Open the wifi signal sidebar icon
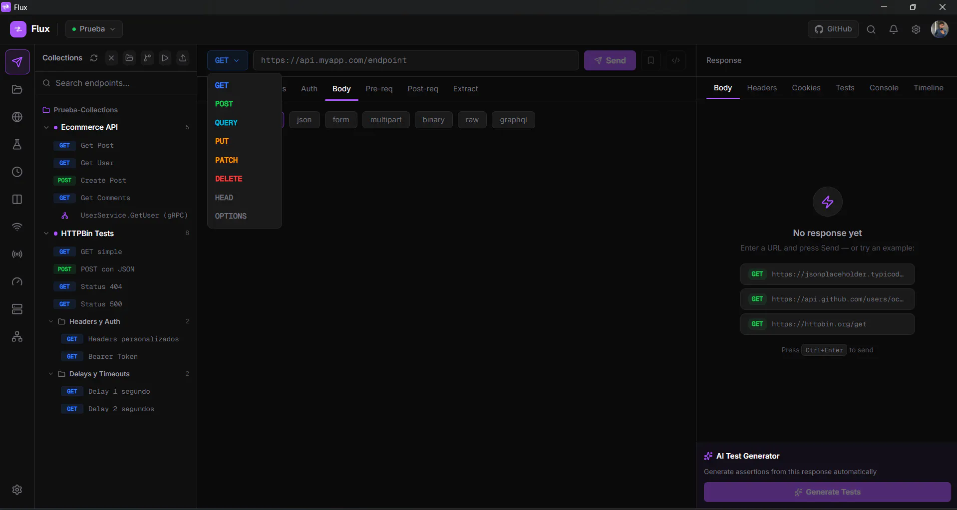This screenshot has height=510, width=957. pos(17,227)
